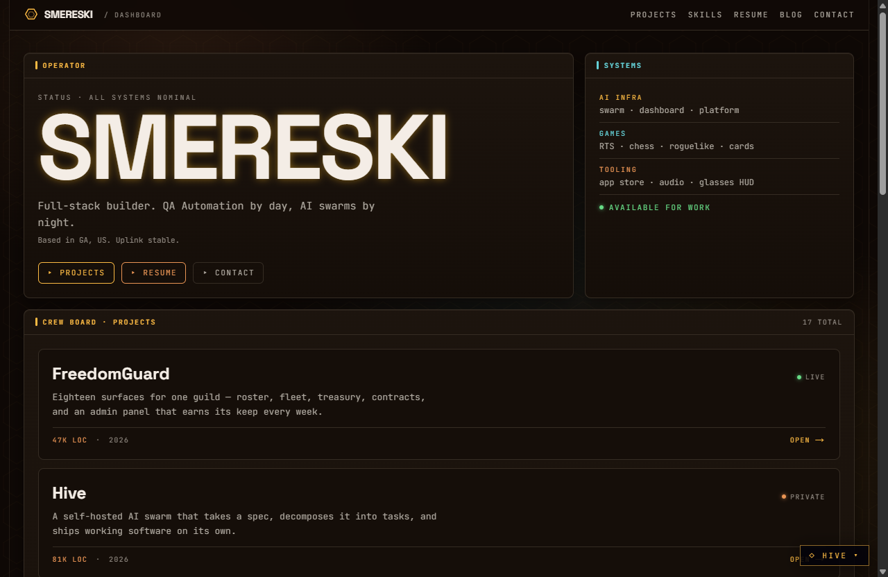Click the arrow icon beside FreedomGuard Open
The width and height of the screenshot is (888, 577).
click(819, 440)
